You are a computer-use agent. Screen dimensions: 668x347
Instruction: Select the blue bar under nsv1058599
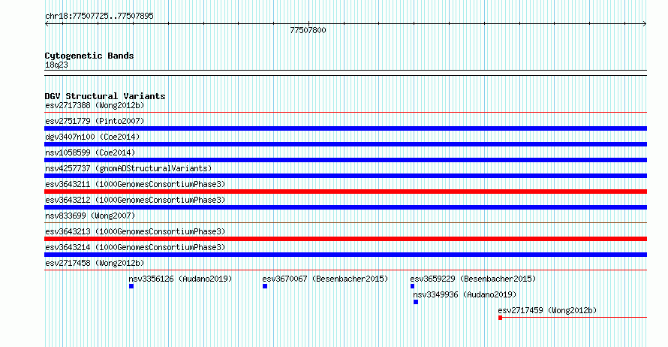tap(345, 160)
